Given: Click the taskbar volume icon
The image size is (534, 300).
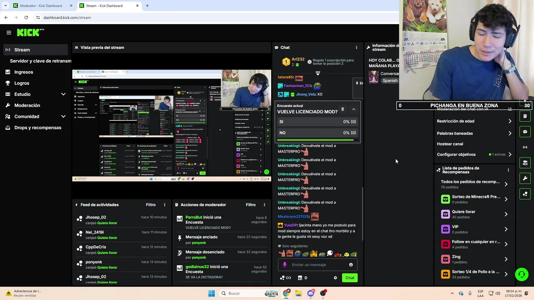Looking at the screenshot, I should pyautogui.click(x=499, y=293).
